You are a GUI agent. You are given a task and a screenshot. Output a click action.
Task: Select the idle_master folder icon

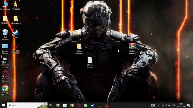pyautogui.click(x=16, y=20)
